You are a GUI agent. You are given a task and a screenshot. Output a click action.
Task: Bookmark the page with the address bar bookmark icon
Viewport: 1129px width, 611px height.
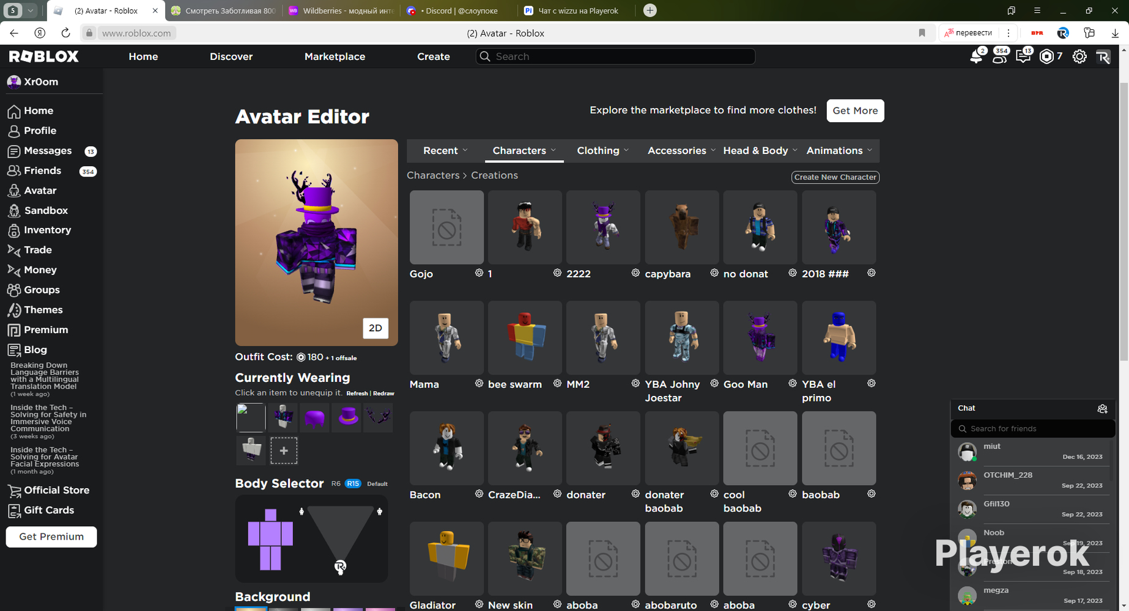coord(922,33)
